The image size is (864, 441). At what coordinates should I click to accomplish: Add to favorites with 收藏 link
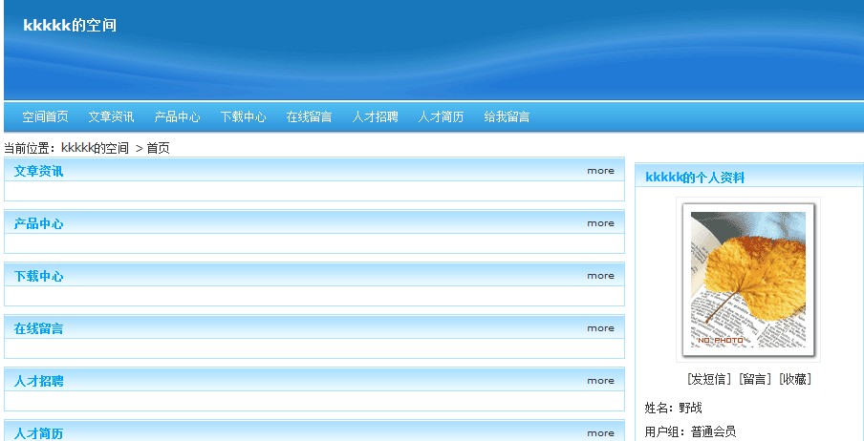tap(794, 379)
